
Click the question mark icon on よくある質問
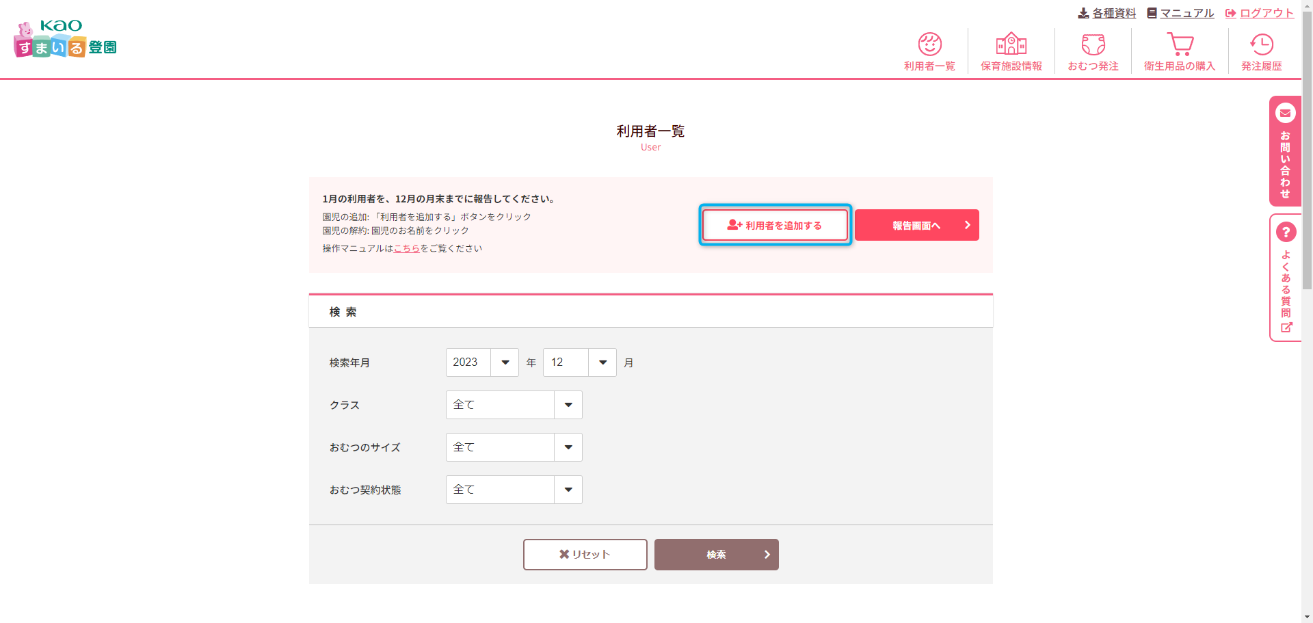[1286, 232]
